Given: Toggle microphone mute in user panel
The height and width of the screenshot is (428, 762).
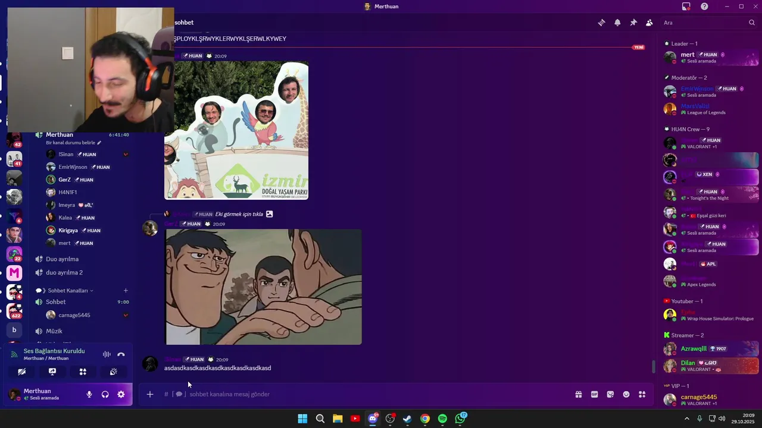Looking at the screenshot, I should (89, 394).
